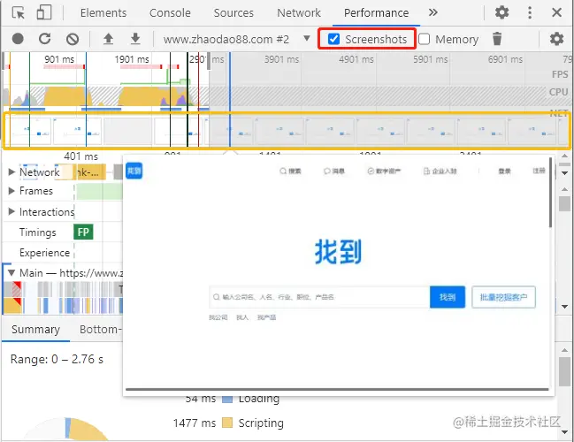Switch to the Elements tab
The image size is (574, 442).
(x=103, y=12)
